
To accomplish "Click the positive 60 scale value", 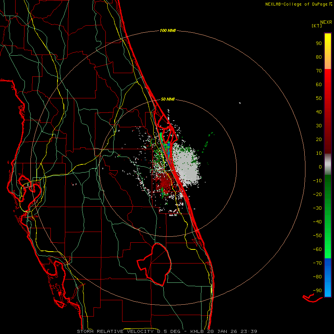I will [x=319, y=85].
